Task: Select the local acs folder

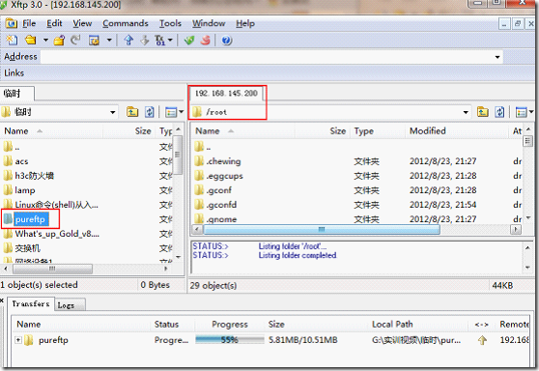Action: 16,161
